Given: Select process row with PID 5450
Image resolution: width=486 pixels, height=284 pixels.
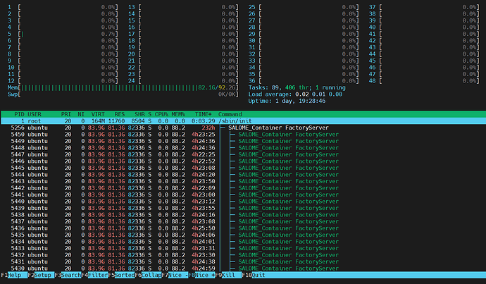Looking at the screenshot, I should click(x=243, y=135).
